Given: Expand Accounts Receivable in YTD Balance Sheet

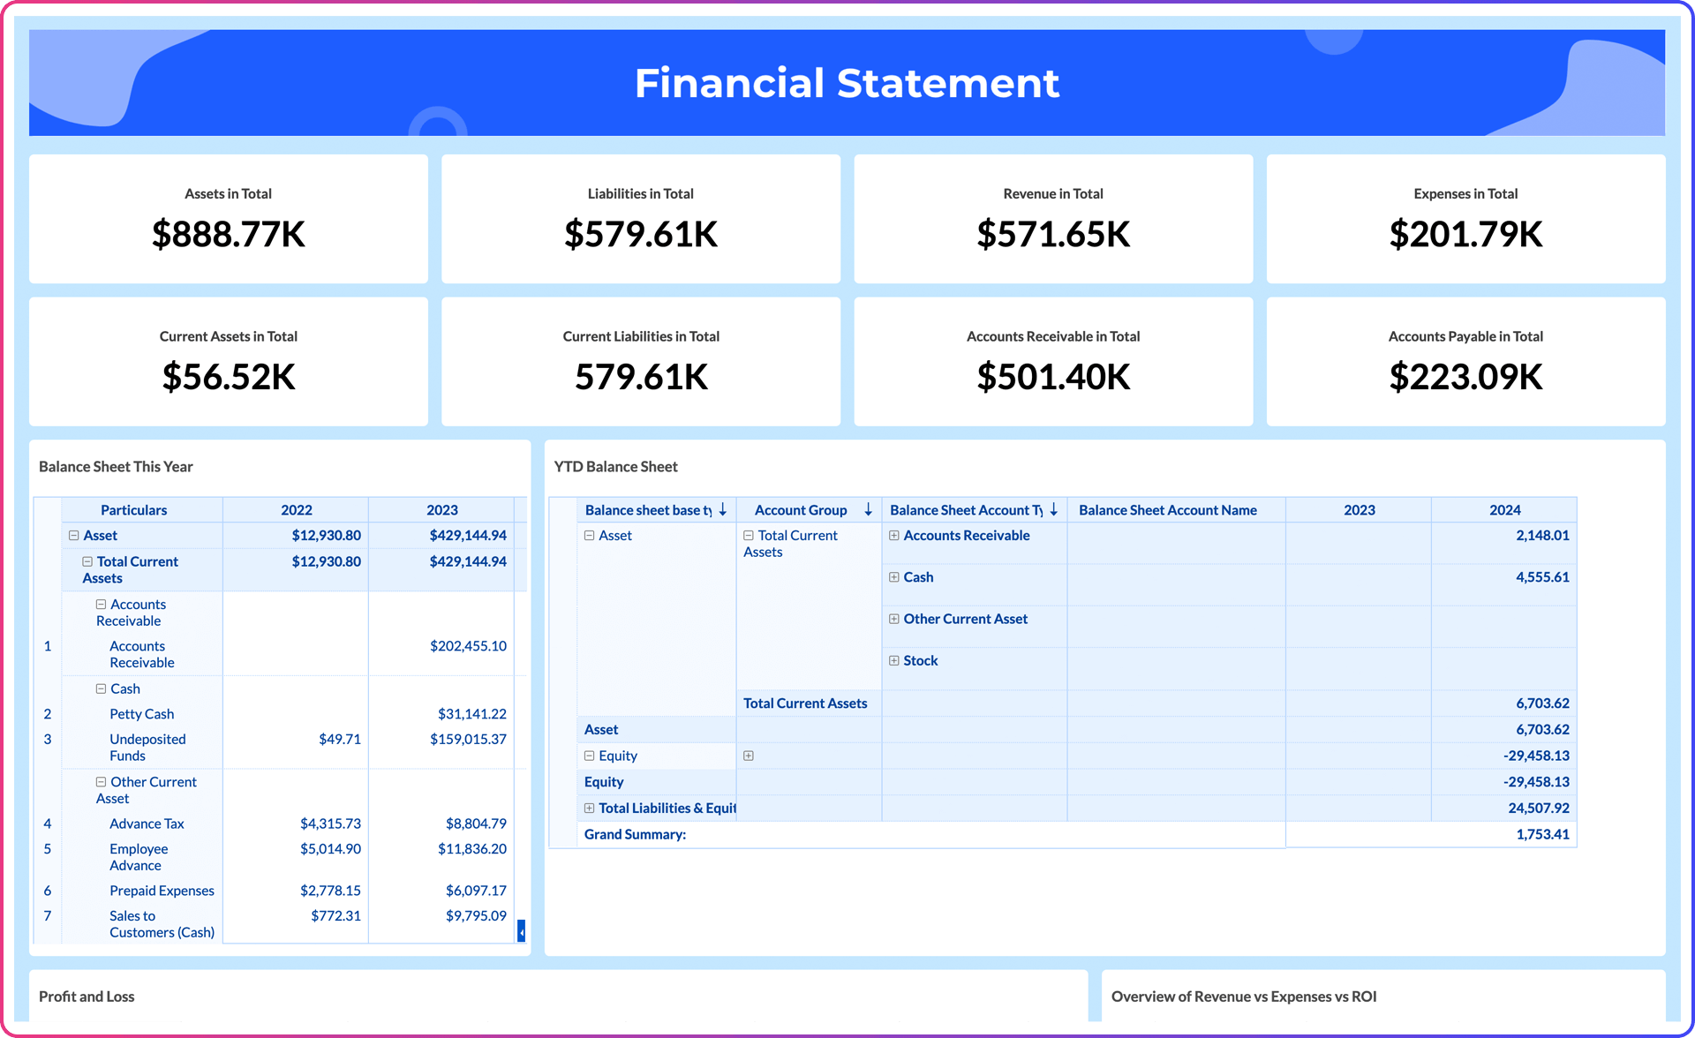Looking at the screenshot, I should 893,535.
